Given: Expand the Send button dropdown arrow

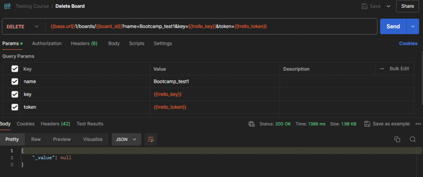Looking at the screenshot, I should pos(413,26).
